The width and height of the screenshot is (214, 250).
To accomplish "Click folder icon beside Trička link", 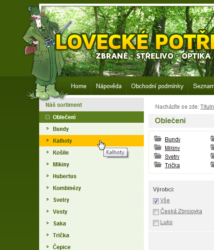I will point(158,165).
